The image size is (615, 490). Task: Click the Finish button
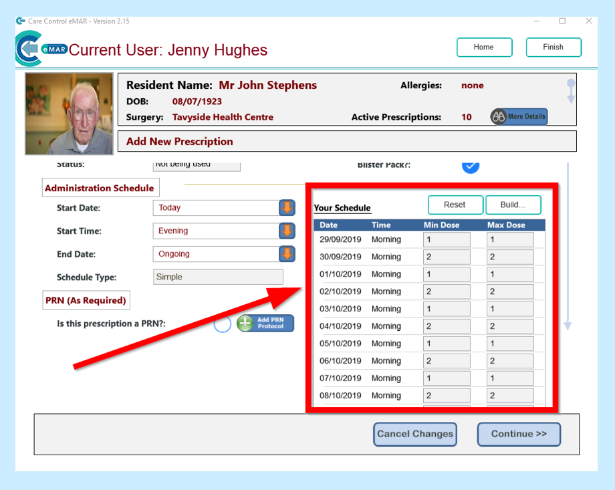point(553,47)
